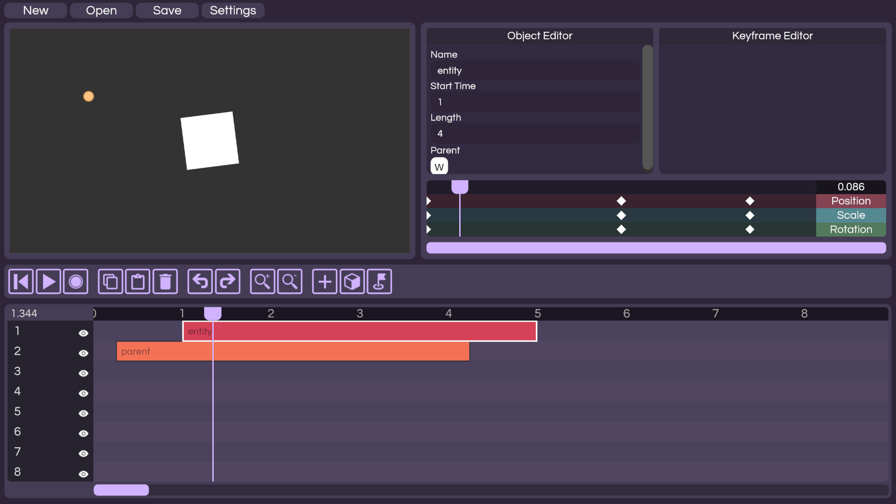Click the skip to start playback icon

[21, 281]
